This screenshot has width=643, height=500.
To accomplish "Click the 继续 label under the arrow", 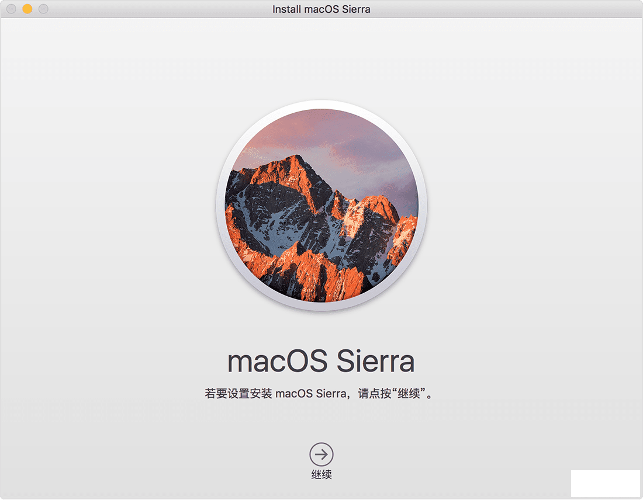I will [321, 474].
